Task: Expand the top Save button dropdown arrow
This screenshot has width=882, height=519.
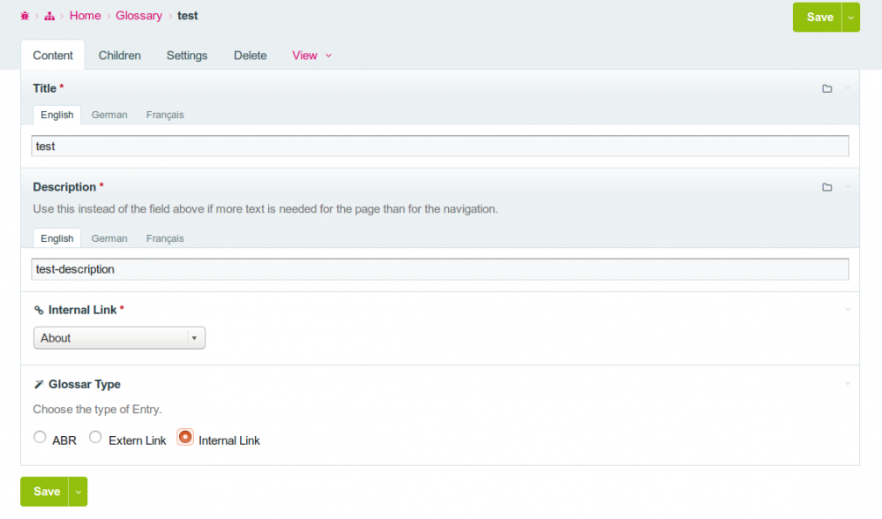Action: (x=850, y=17)
